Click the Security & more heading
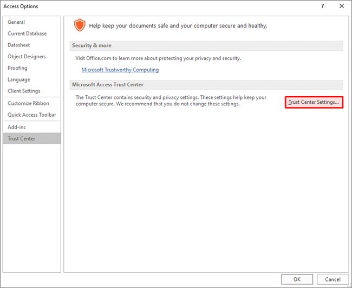 tap(92, 45)
